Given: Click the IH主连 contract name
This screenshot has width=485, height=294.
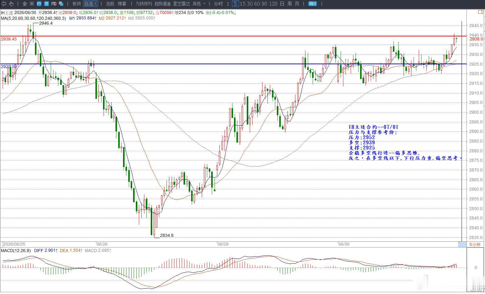Looking at the screenshot, I should (x=7, y=13).
